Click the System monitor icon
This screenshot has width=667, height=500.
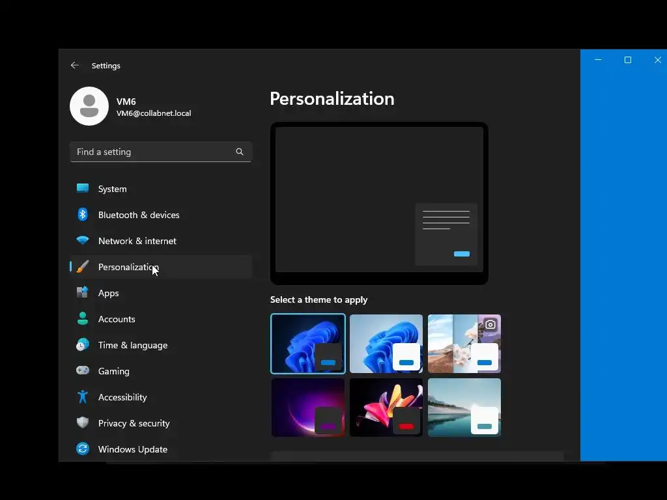click(x=83, y=188)
